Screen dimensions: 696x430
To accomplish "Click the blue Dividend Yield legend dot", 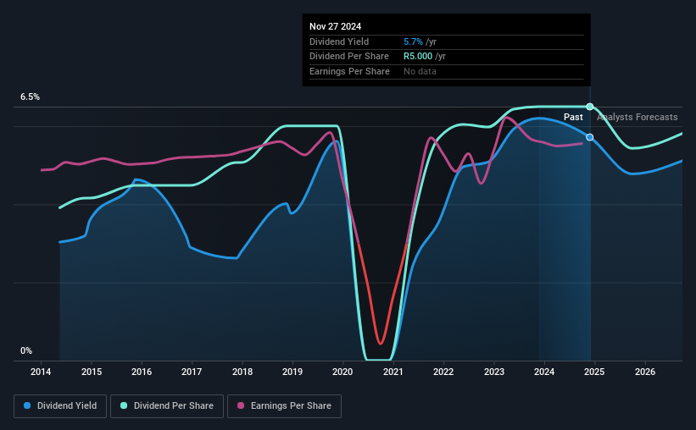I will point(27,405).
